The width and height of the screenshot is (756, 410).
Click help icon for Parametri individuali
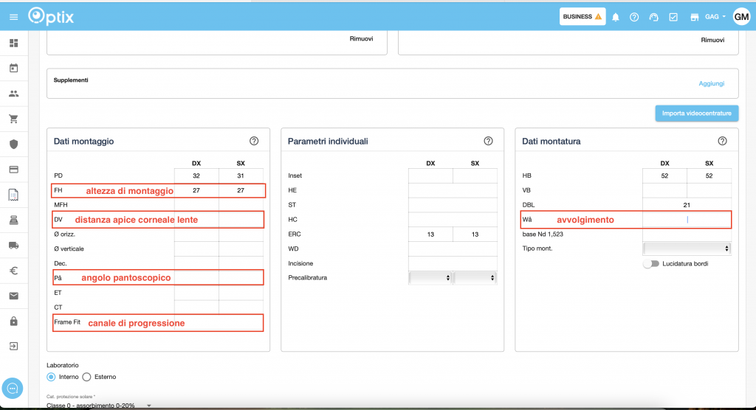pos(488,141)
